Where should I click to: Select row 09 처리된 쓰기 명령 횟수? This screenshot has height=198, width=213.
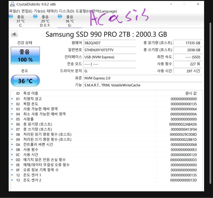(x=104, y=139)
